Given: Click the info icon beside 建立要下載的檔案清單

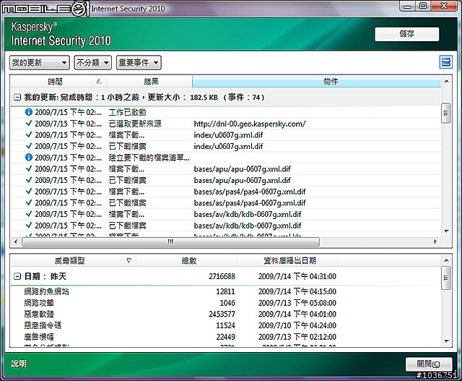Looking at the screenshot, I should point(29,158).
